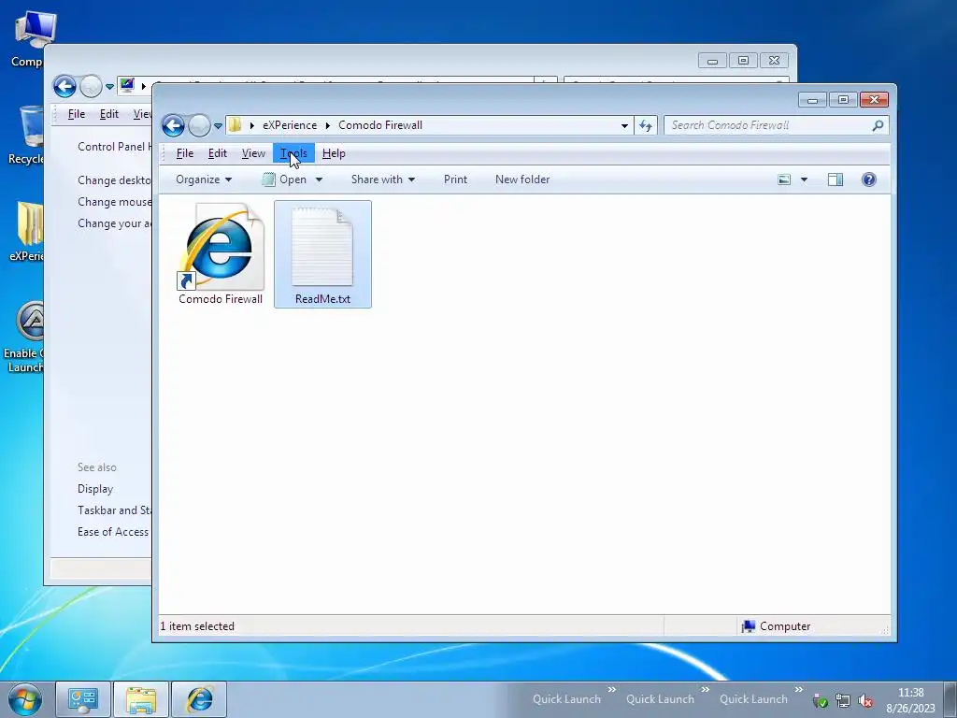Viewport: 957px width, 718px height.
Task: Click the forward arrow in Control Panel window
Action: click(x=91, y=87)
